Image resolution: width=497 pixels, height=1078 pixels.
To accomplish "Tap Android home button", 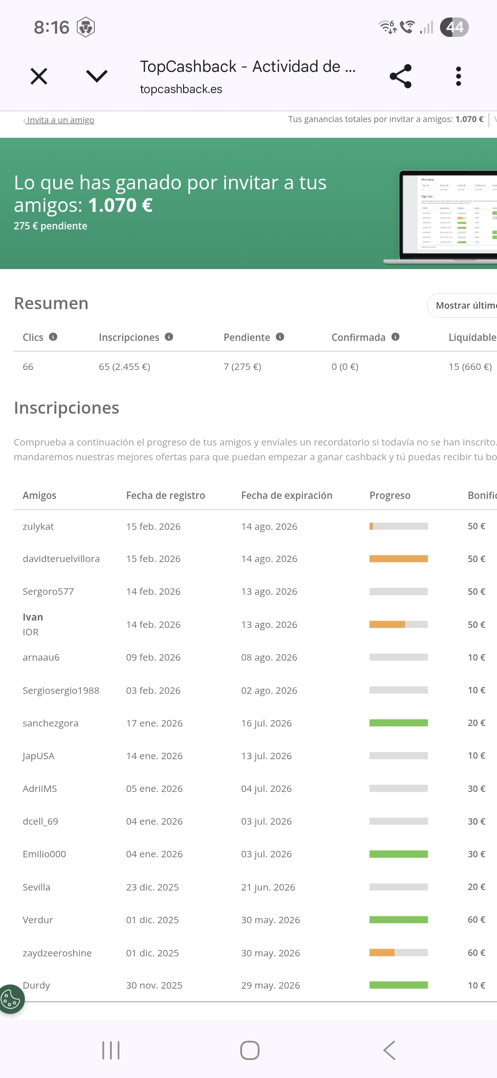I will [250, 1050].
